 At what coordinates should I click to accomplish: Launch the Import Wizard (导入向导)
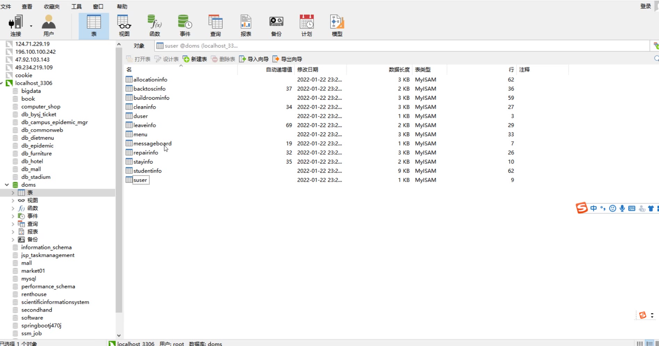[254, 59]
